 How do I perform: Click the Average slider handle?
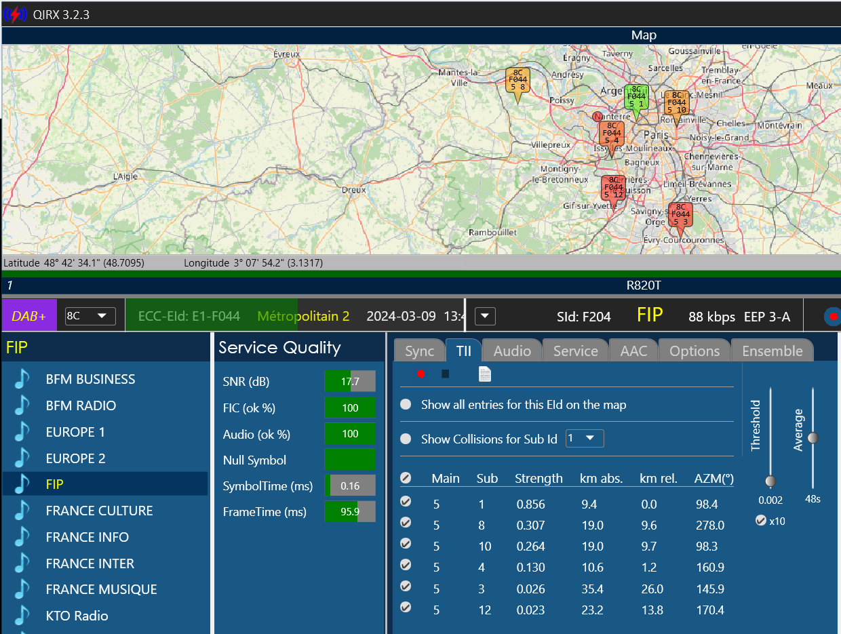(x=813, y=438)
